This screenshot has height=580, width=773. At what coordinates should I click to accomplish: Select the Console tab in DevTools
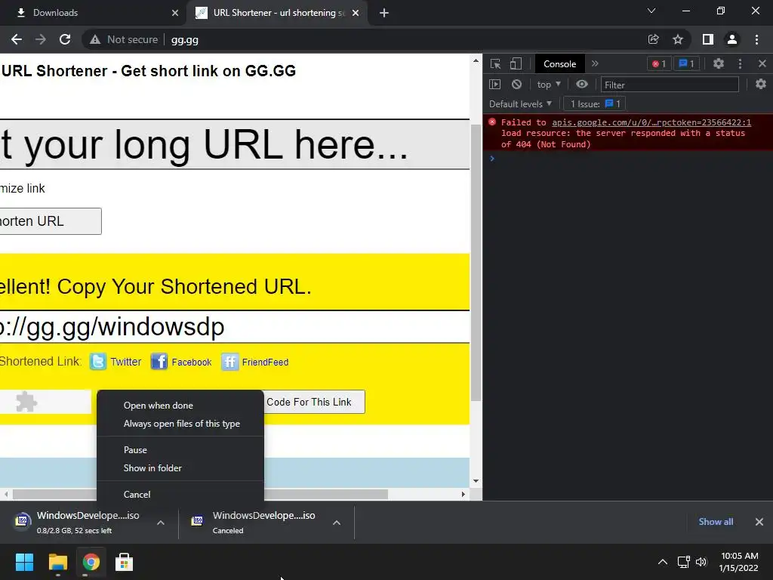click(559, 64)
